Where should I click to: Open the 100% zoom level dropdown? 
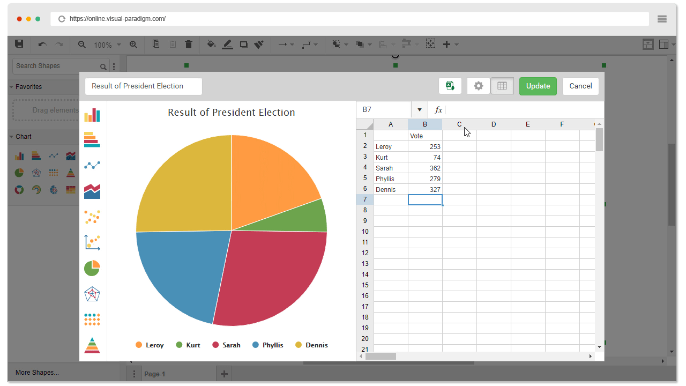click(107, 45)
